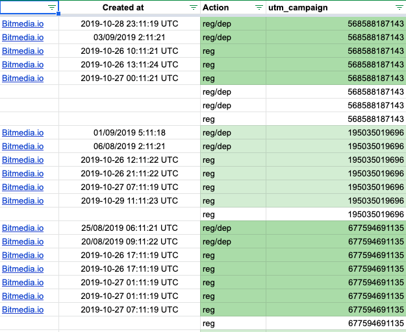The image size is (406, 332).
Task: Open Bitmedia.io link dated 03/09/2019 2:11:21
Action: tap(23, 38)
